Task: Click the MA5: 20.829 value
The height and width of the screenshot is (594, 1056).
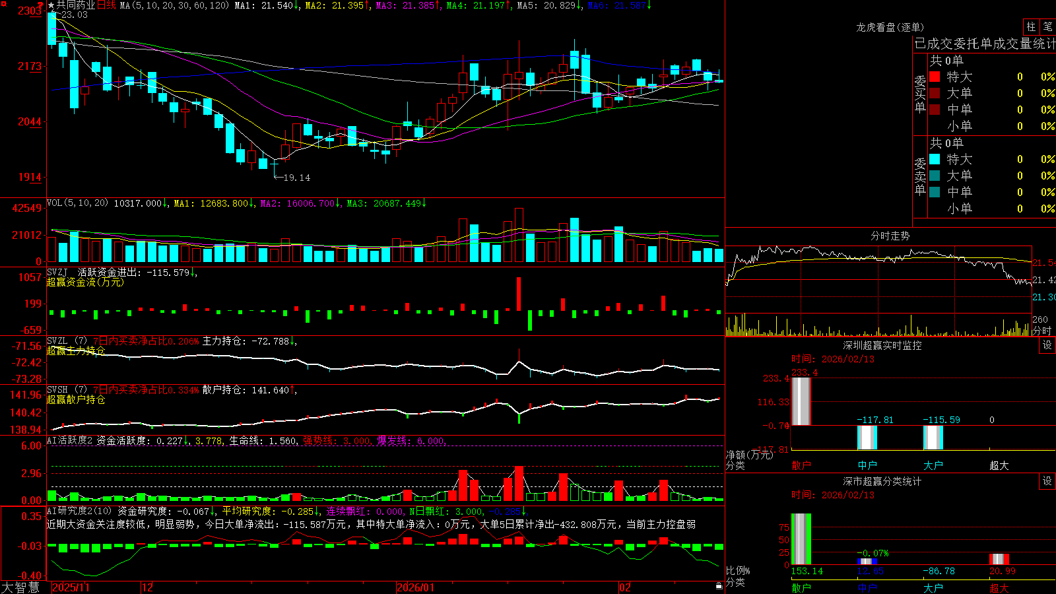Action: (x=546, y=5)
